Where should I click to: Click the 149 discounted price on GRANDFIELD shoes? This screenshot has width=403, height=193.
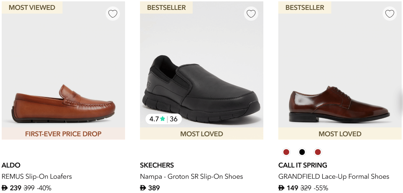click(292, 188)
